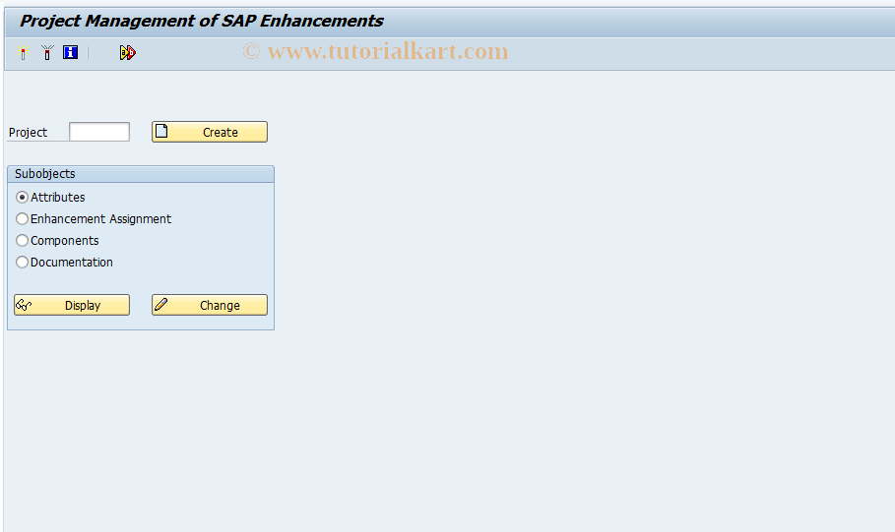Image resolution: width=895 pixels, height=532 pixels.
Task: Click the Subobjects group header
Action: (141, 174)
